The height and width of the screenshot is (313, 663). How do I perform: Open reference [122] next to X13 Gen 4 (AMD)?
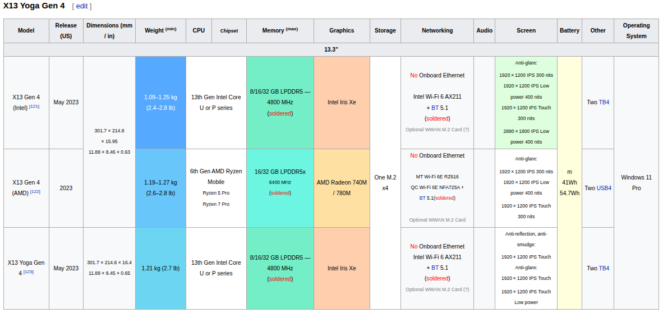35,192
